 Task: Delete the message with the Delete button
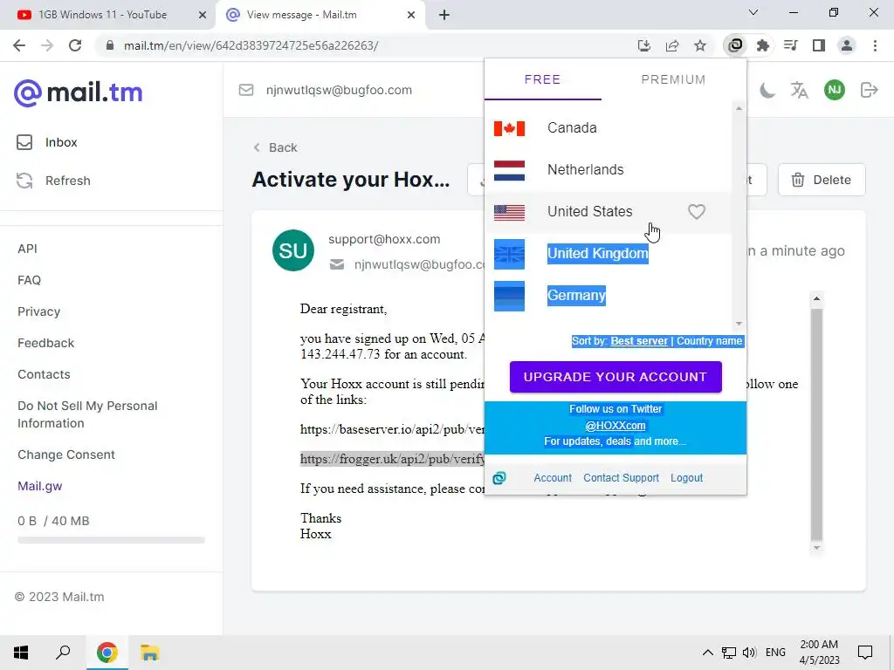click(822, 180)
